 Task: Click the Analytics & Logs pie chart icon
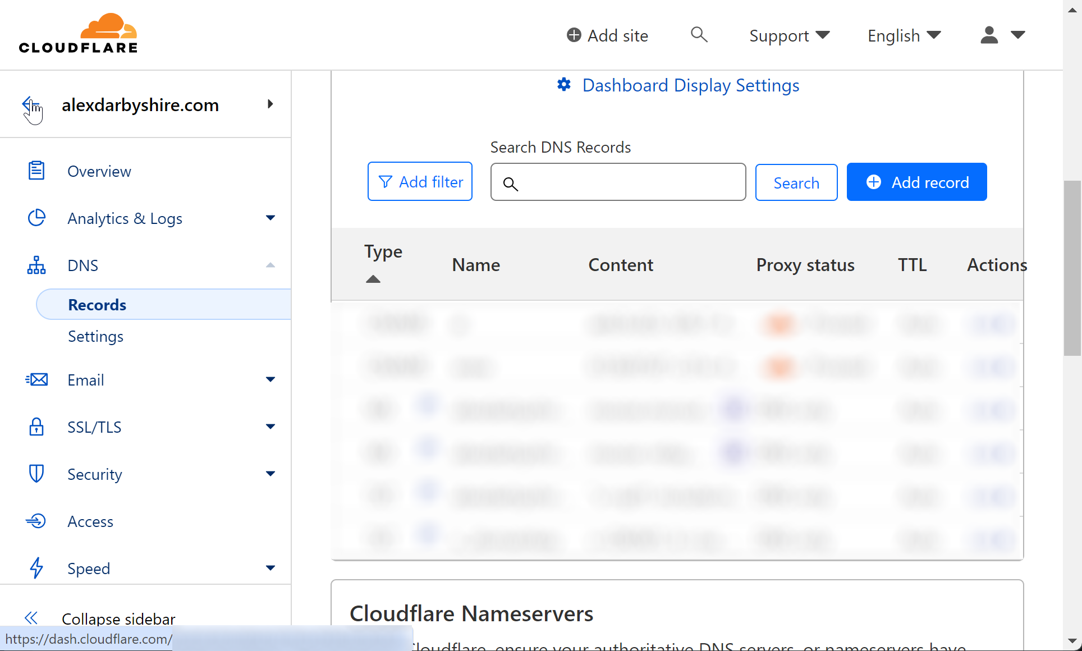36,218
